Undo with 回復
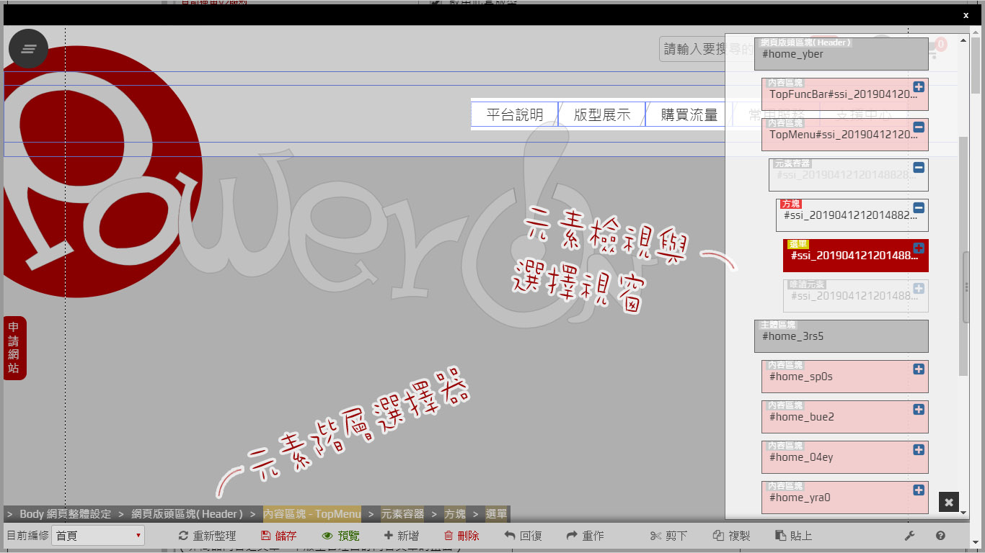 [x=524, y=536]
